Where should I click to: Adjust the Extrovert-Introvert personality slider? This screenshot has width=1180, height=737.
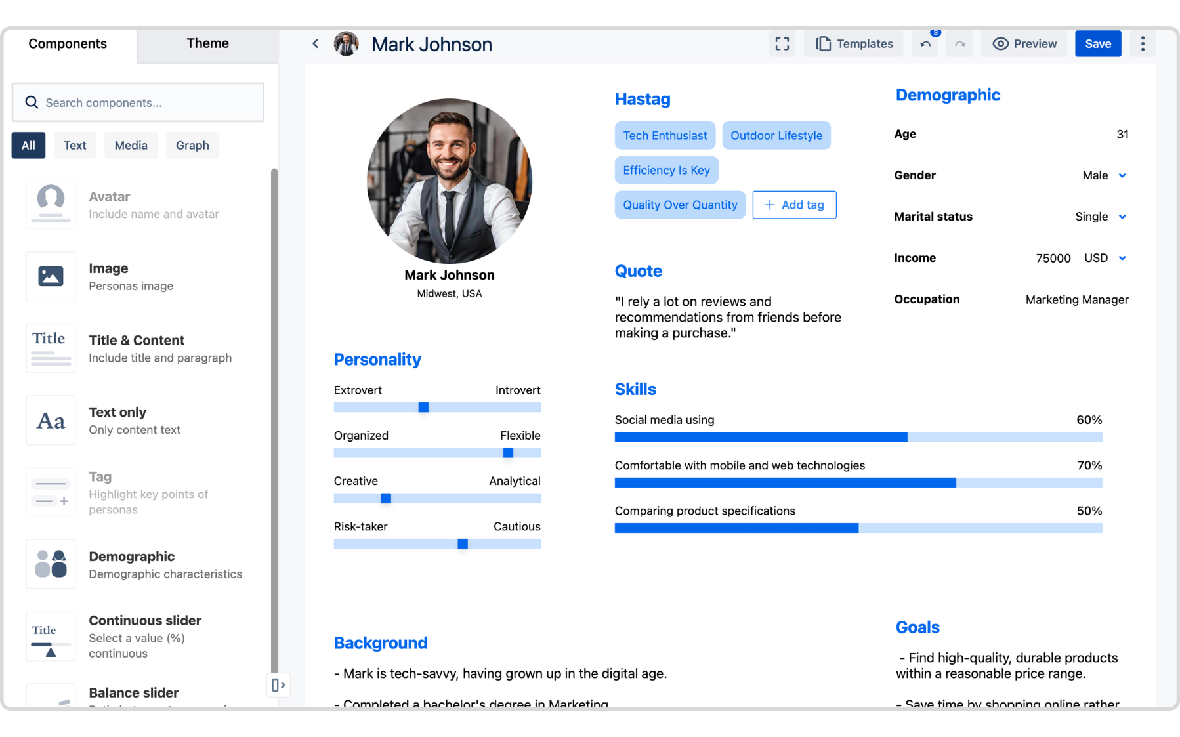click(424, 407)
